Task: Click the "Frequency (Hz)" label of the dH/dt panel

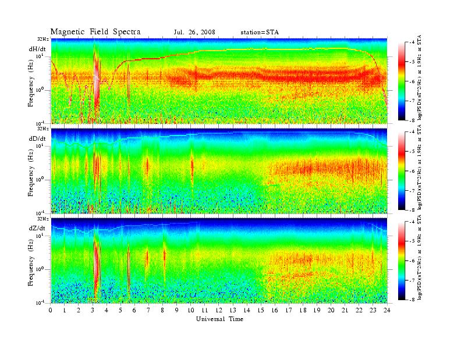Action: (x=31, y=84)
